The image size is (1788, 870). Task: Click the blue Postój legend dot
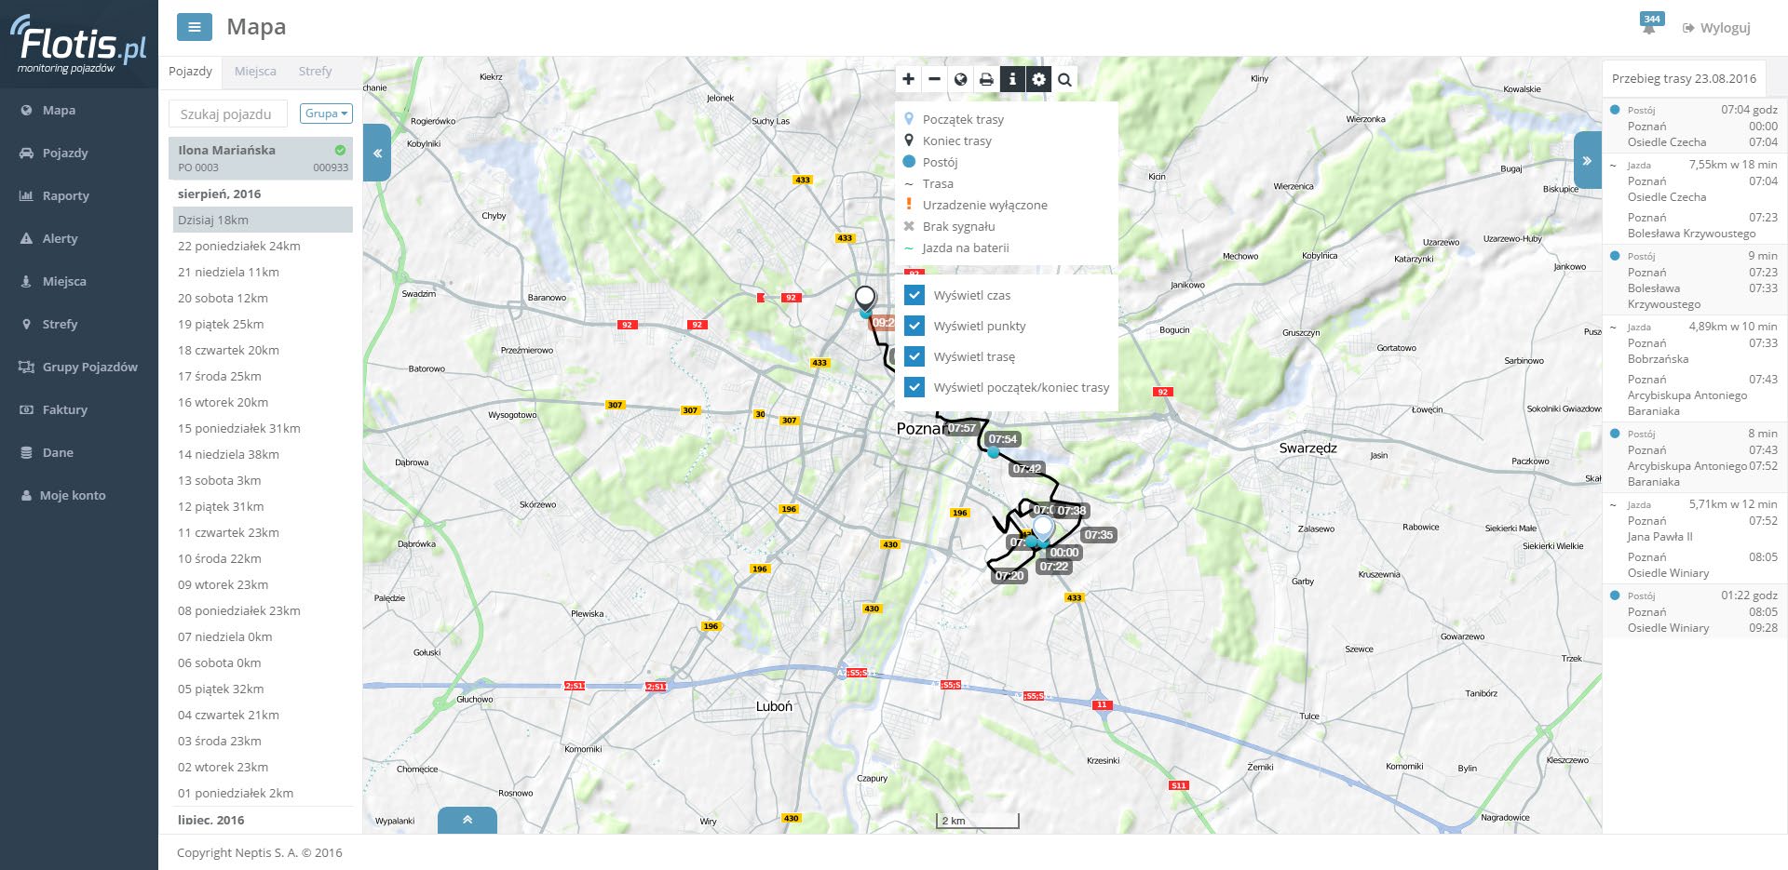(x=909, y=162)
